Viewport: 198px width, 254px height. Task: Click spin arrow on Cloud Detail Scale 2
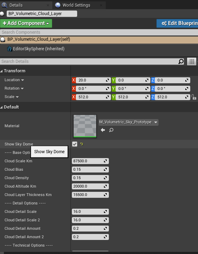pos(105,220)
